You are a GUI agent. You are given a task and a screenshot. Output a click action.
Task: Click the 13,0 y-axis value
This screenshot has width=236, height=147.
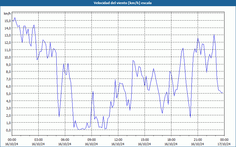click(x=8, y=35)
